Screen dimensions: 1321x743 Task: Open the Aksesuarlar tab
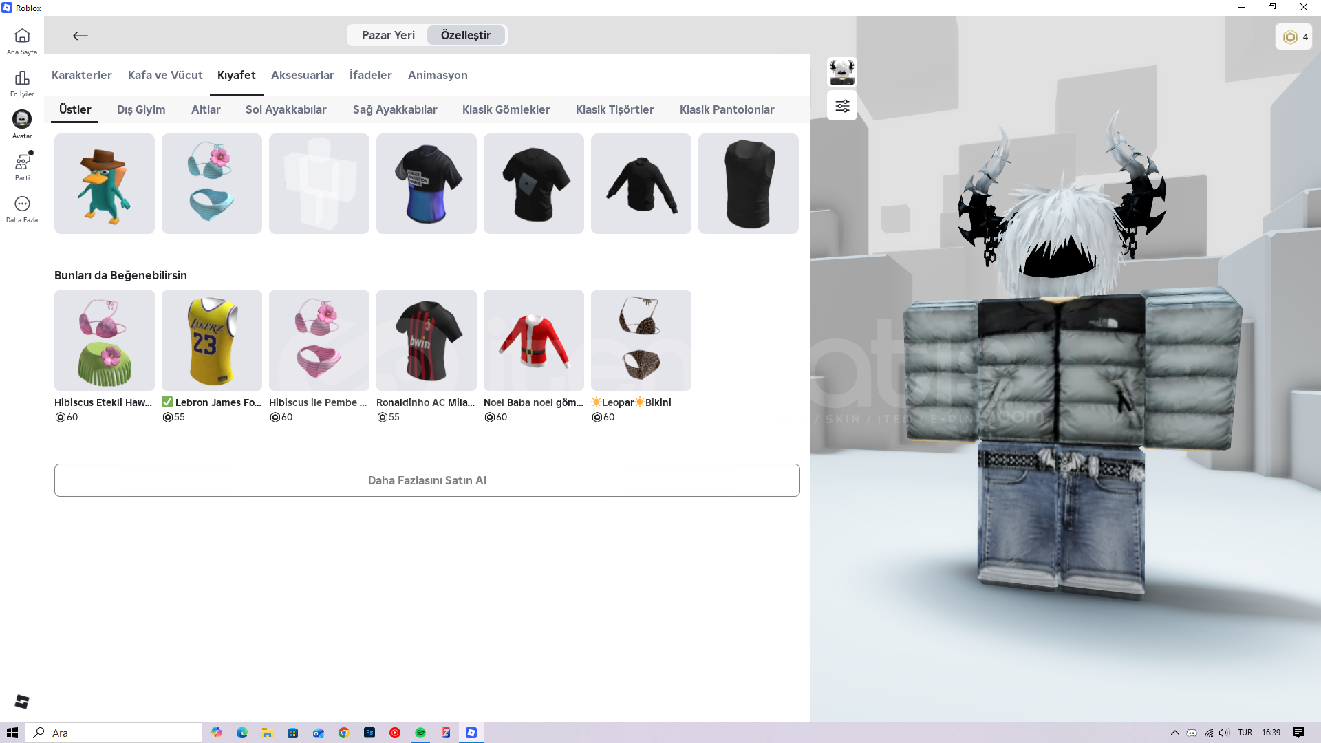(x=302, y=75)
